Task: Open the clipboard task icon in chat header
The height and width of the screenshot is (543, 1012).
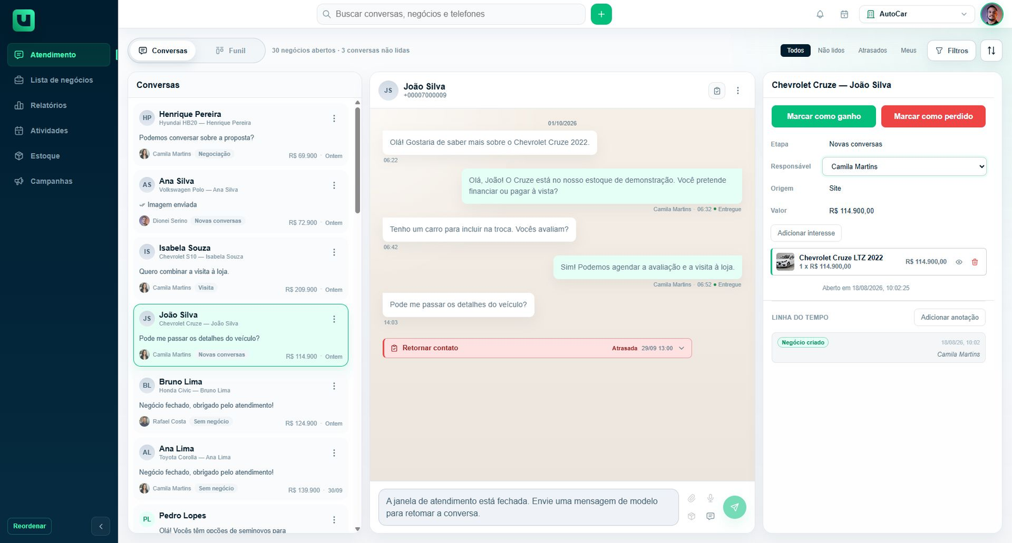Action: tap(717, 90)
